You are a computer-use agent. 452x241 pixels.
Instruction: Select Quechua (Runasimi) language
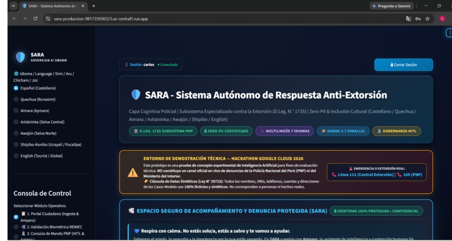click(x=34, y=99)
